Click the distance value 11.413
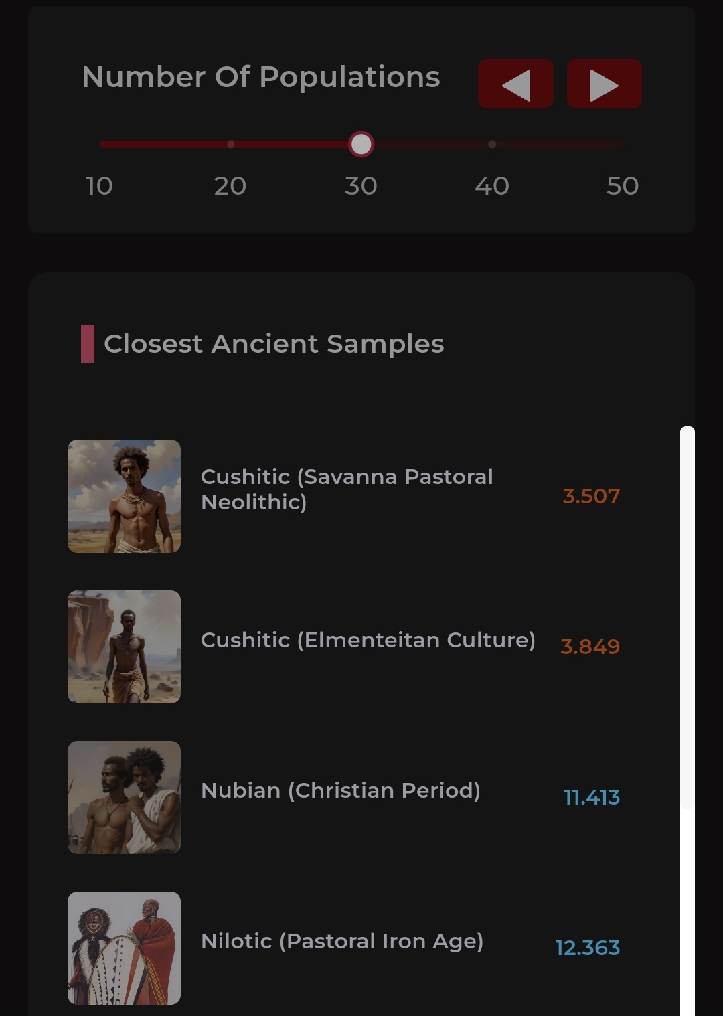The image size is (723, 1016). pos(592,797)
